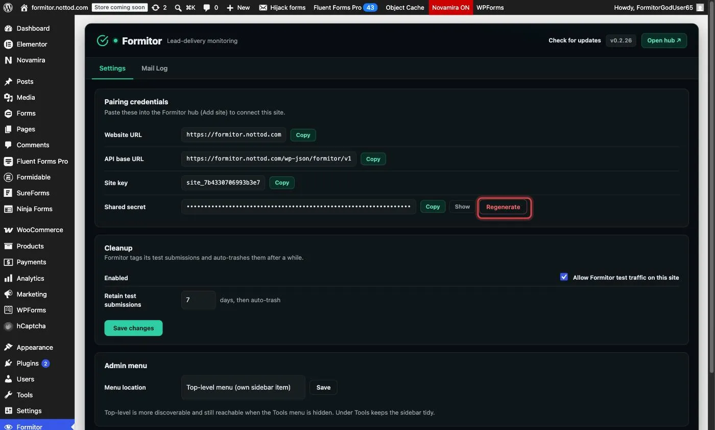Open Fluent Forms Pro 43 admin bar item

tap(345, 8)
